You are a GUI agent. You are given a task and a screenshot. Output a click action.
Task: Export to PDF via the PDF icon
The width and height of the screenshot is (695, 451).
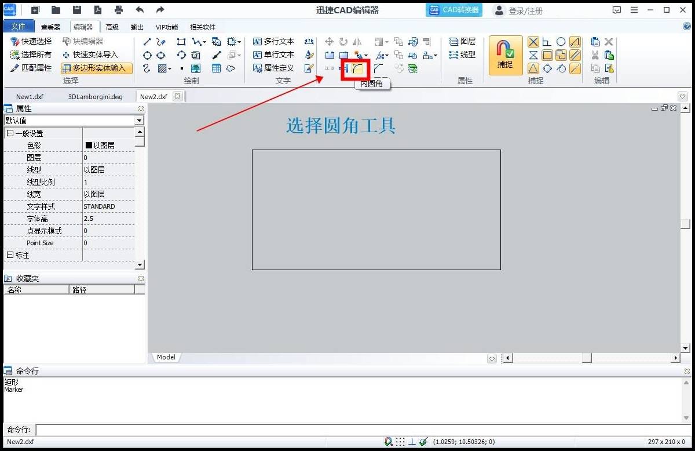click(x=98, y=10)
